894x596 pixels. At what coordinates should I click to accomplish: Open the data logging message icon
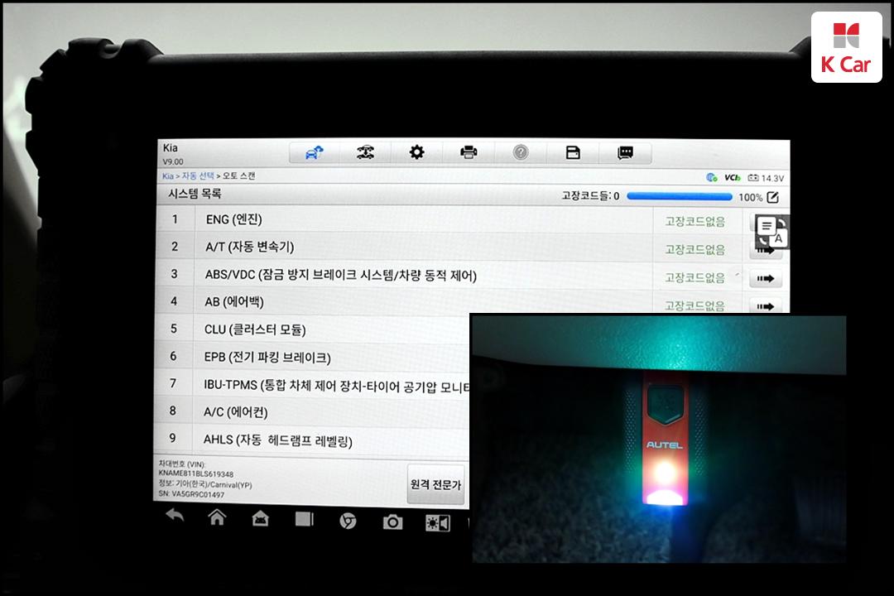(625, 152)
